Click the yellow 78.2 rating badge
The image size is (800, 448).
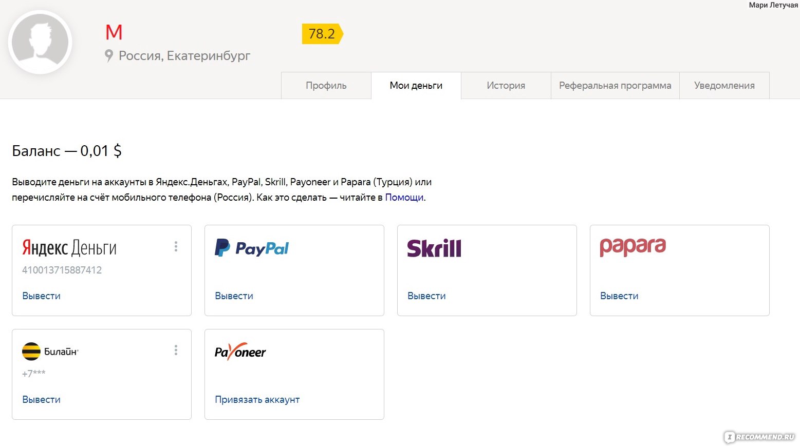(323, 34)
